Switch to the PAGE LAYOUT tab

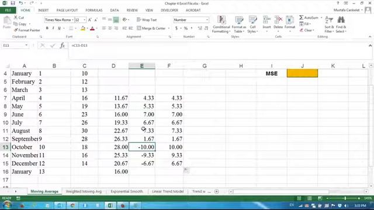67,10
